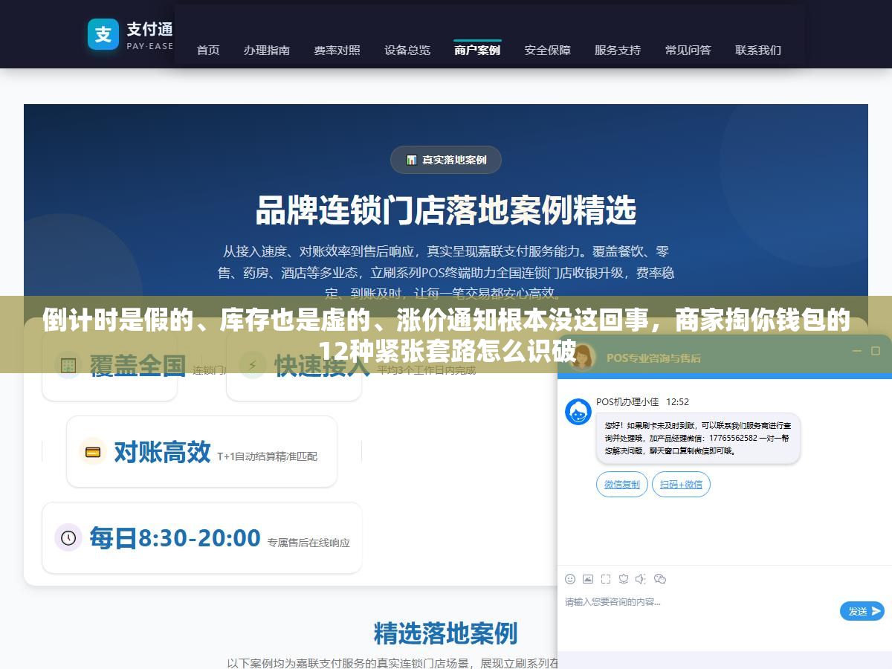Click the chat message with 17765562582
This screenshot has width=892, height=669.
coord(698,439)
